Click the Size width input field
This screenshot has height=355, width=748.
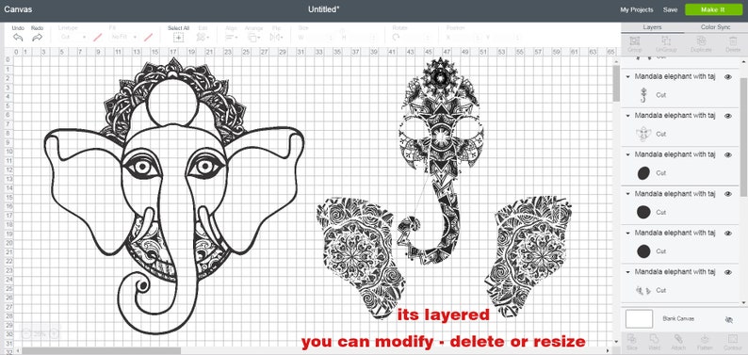320,37
